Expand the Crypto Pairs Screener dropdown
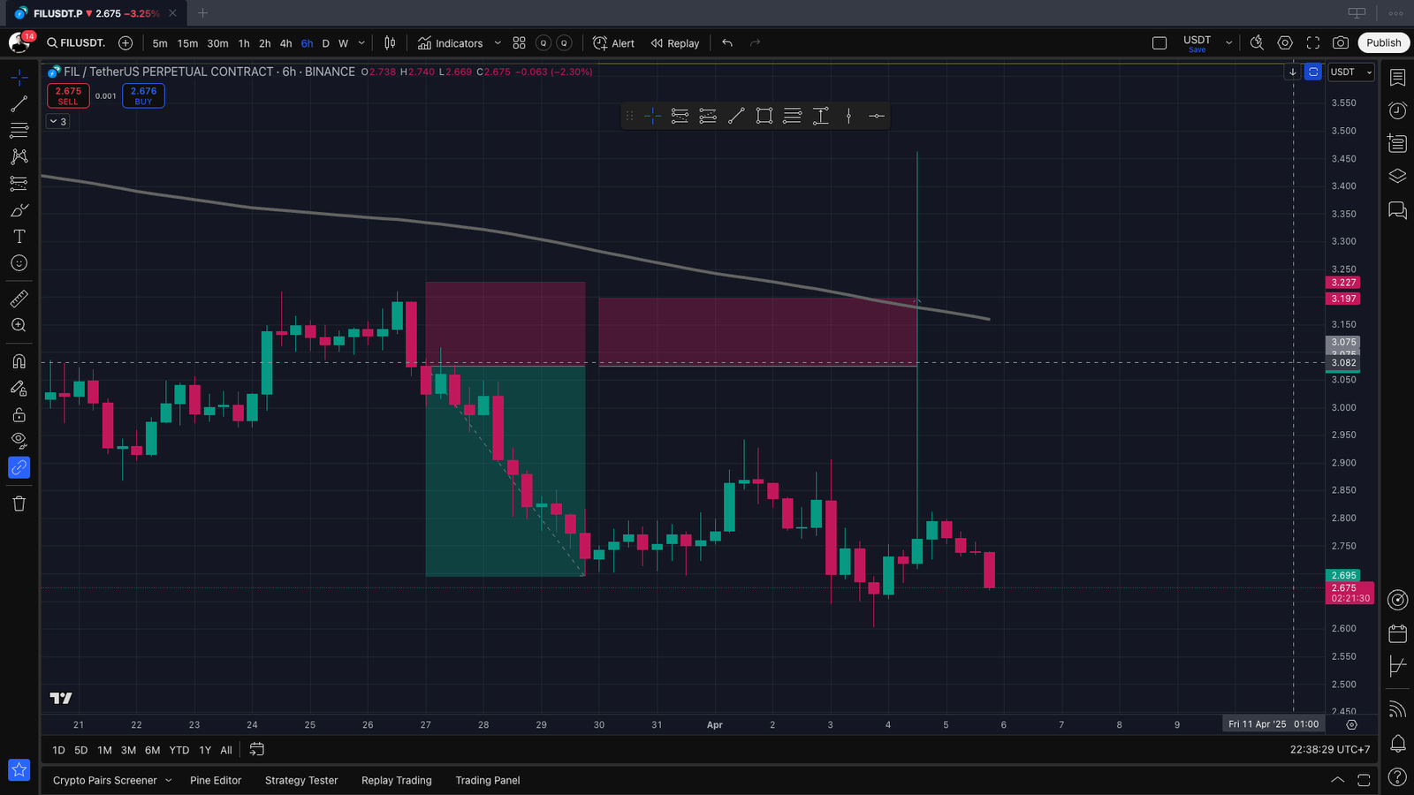 [168, 780]
